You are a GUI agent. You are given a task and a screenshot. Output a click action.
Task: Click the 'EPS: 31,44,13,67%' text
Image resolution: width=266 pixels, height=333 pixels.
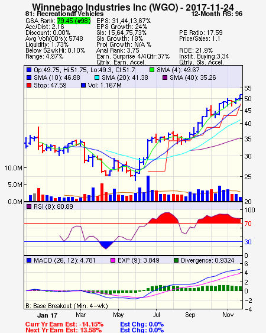124,21
